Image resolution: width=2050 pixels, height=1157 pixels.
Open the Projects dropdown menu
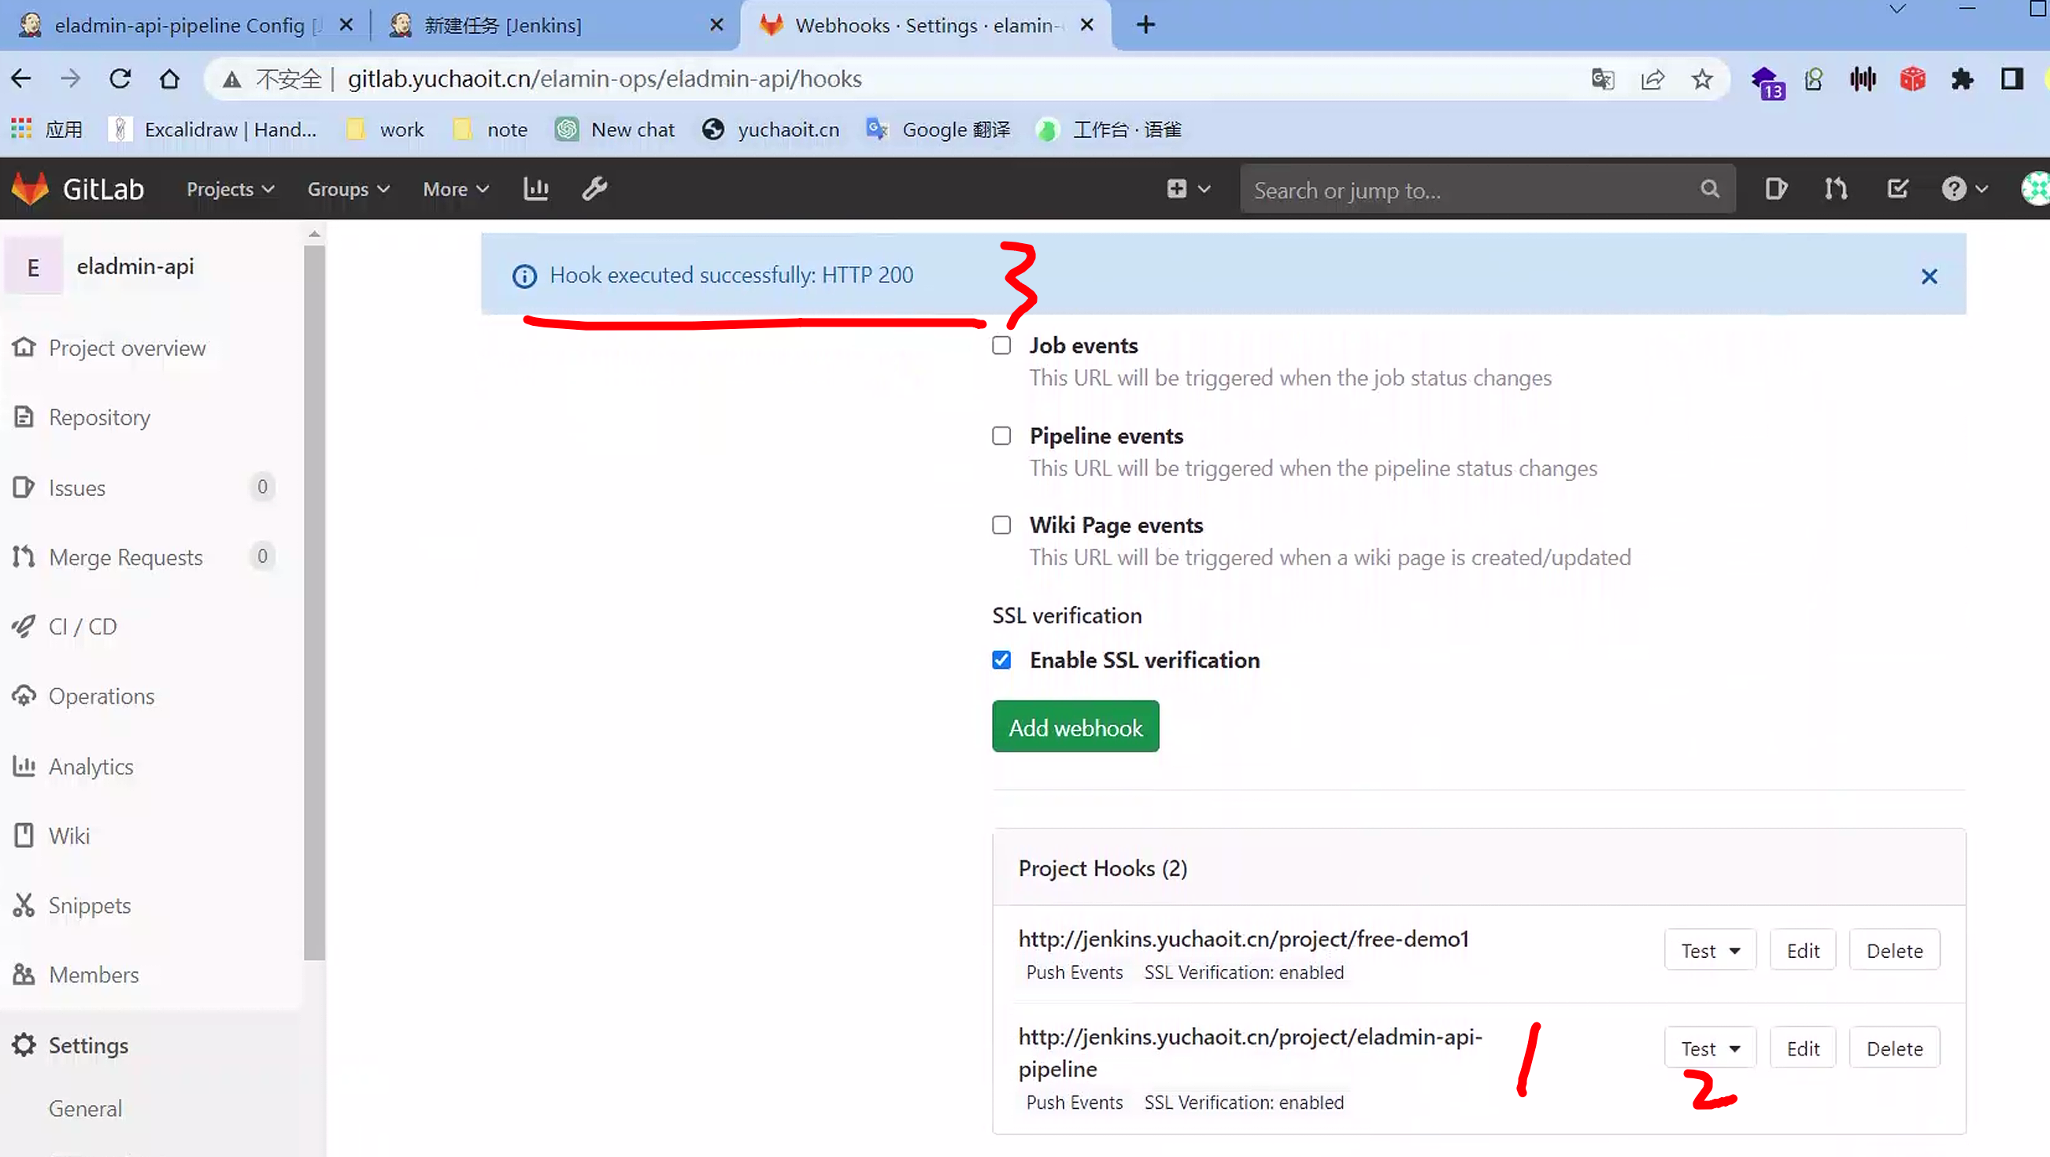click(x=230, y=189)
